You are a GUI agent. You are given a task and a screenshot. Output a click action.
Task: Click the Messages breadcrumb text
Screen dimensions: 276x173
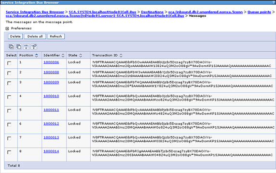coord(197,16)
